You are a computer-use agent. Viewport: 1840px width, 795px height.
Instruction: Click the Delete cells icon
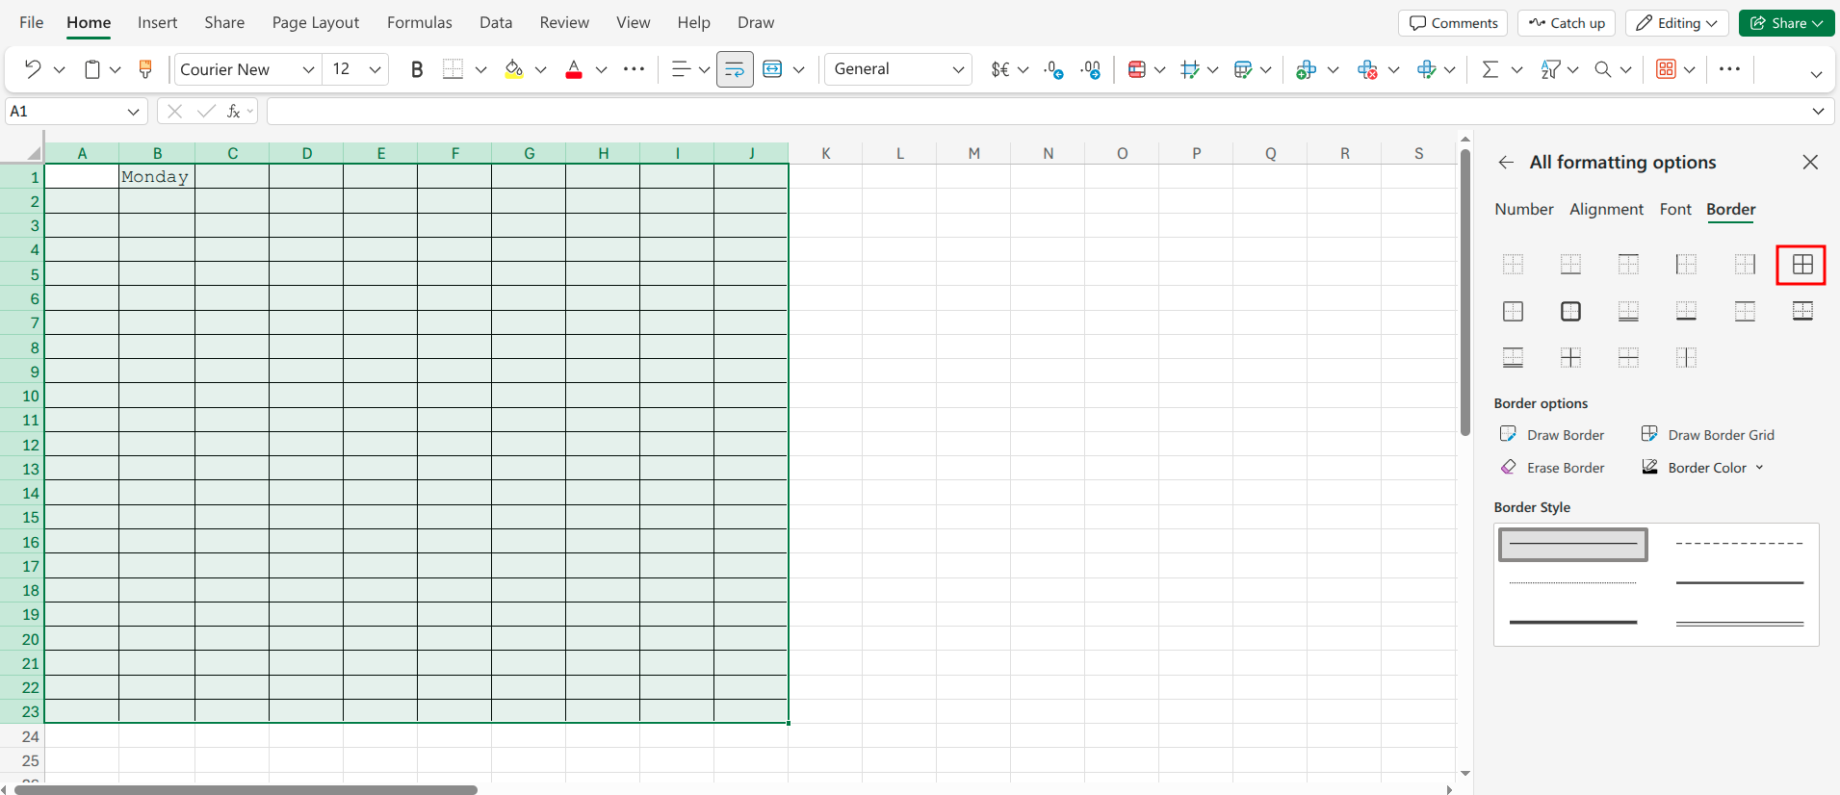(1367, 69)
